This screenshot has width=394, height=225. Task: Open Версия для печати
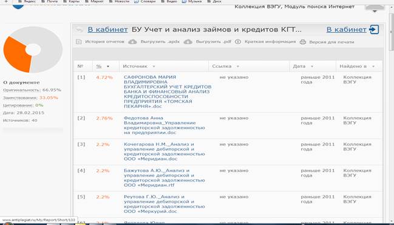[331, 42]
